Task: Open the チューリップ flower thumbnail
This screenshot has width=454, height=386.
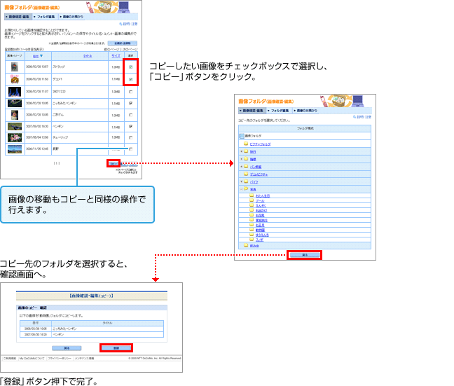Action: [x=15, y=137]
